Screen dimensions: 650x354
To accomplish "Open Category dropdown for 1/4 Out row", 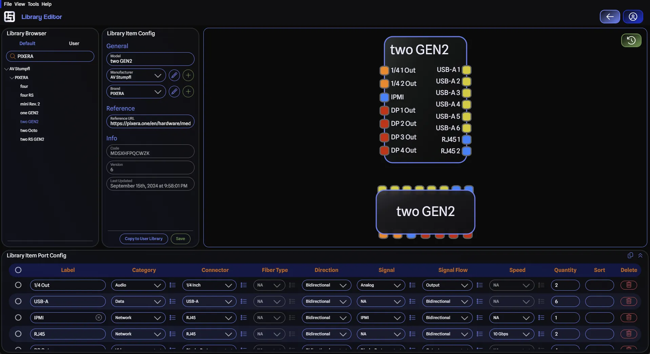I will point(138,285).
